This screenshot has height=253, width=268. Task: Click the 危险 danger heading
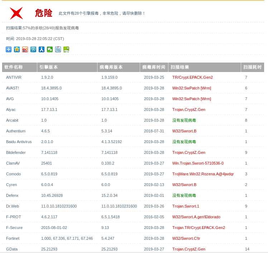click(44, 13)
